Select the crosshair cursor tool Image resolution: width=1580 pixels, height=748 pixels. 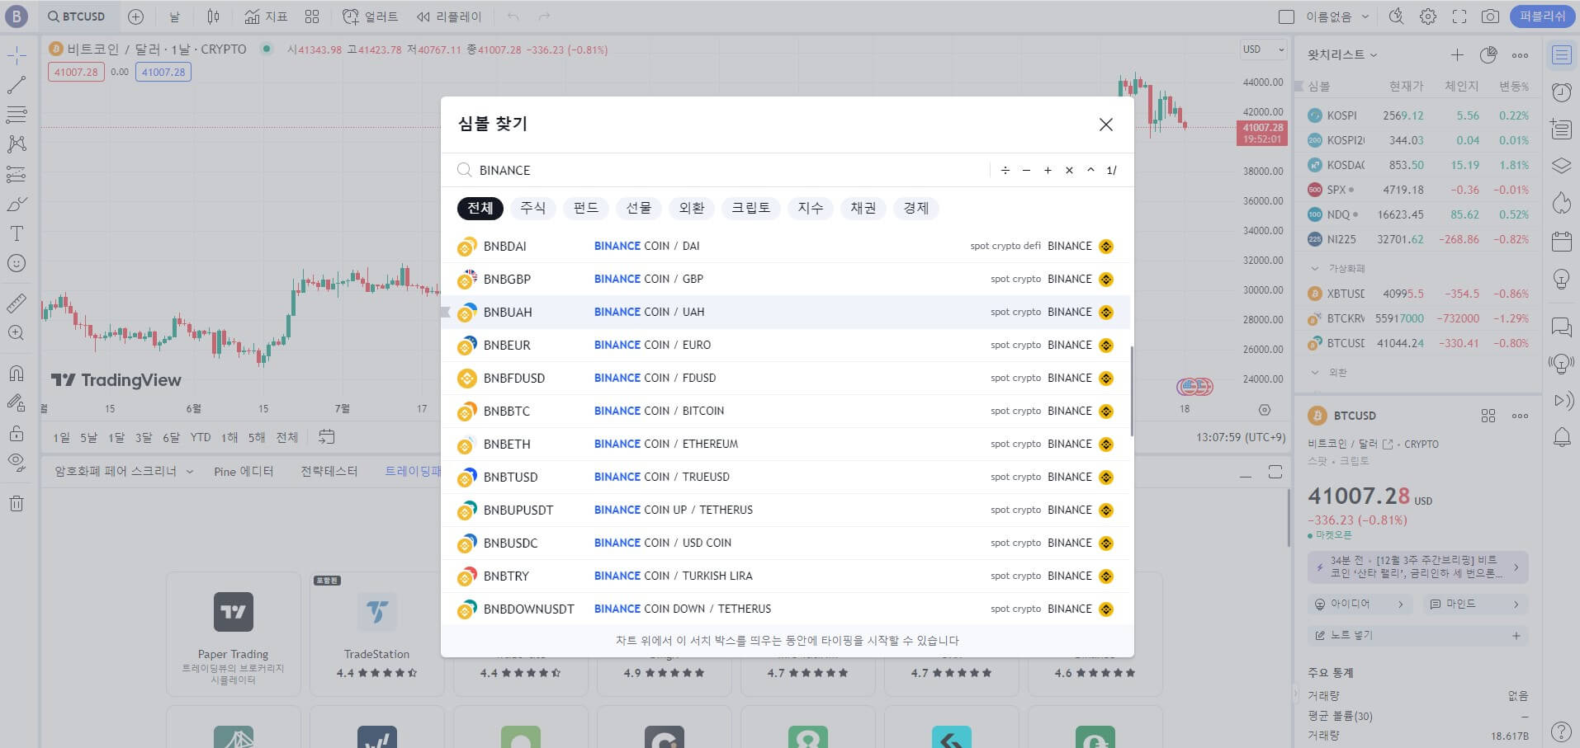(17, 55)
